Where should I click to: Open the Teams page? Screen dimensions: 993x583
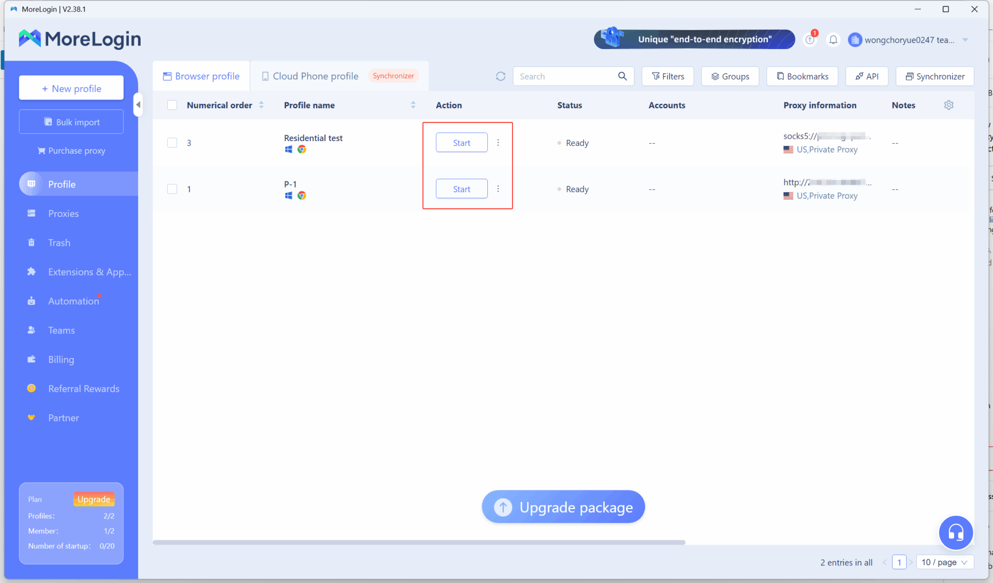[x=62, y=330]
